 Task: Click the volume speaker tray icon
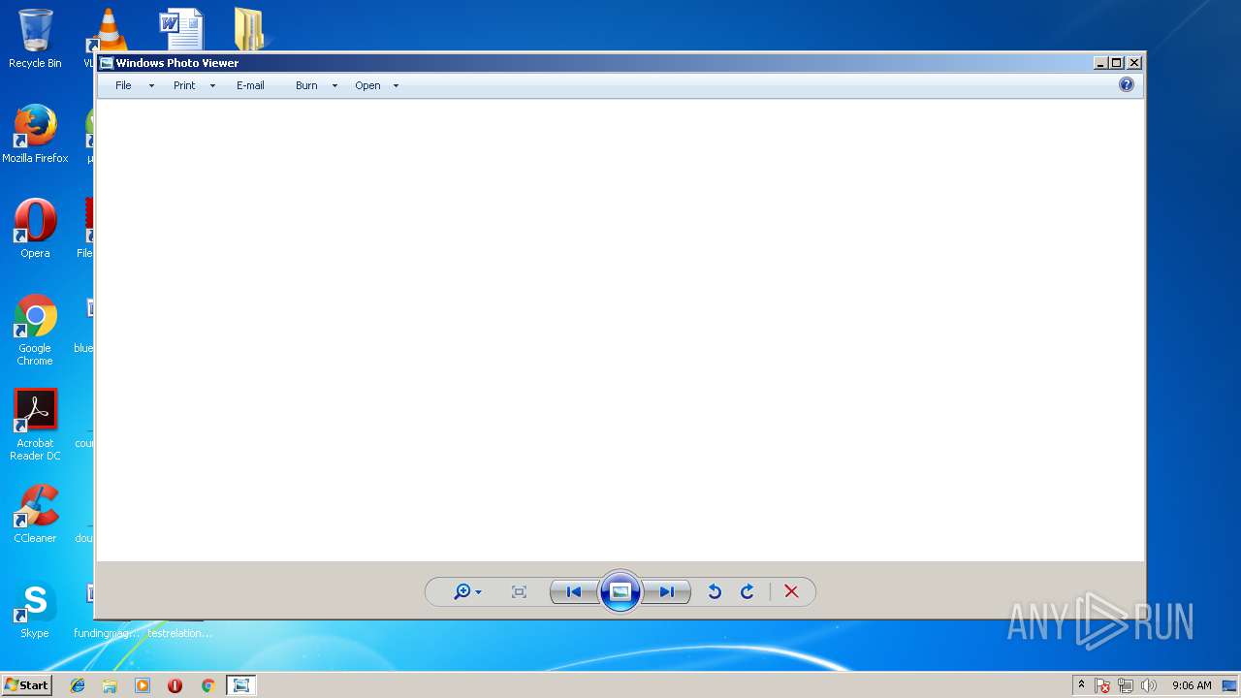click(x=1149, y=685)
